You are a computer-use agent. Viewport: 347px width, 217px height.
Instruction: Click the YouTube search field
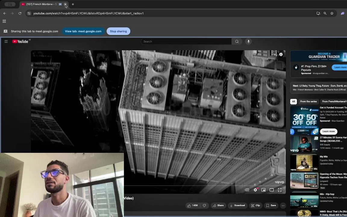(x=186, y=41)
